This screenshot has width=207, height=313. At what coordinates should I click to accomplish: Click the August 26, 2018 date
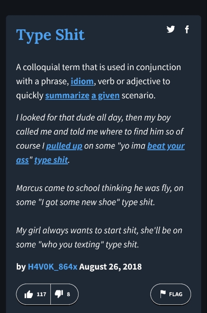(x=110, y=267)
